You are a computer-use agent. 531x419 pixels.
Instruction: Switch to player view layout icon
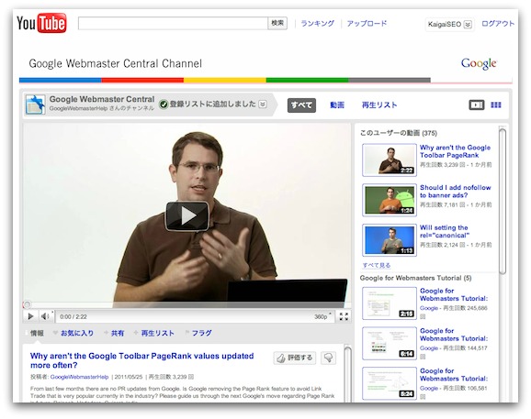tap(476, 105)
